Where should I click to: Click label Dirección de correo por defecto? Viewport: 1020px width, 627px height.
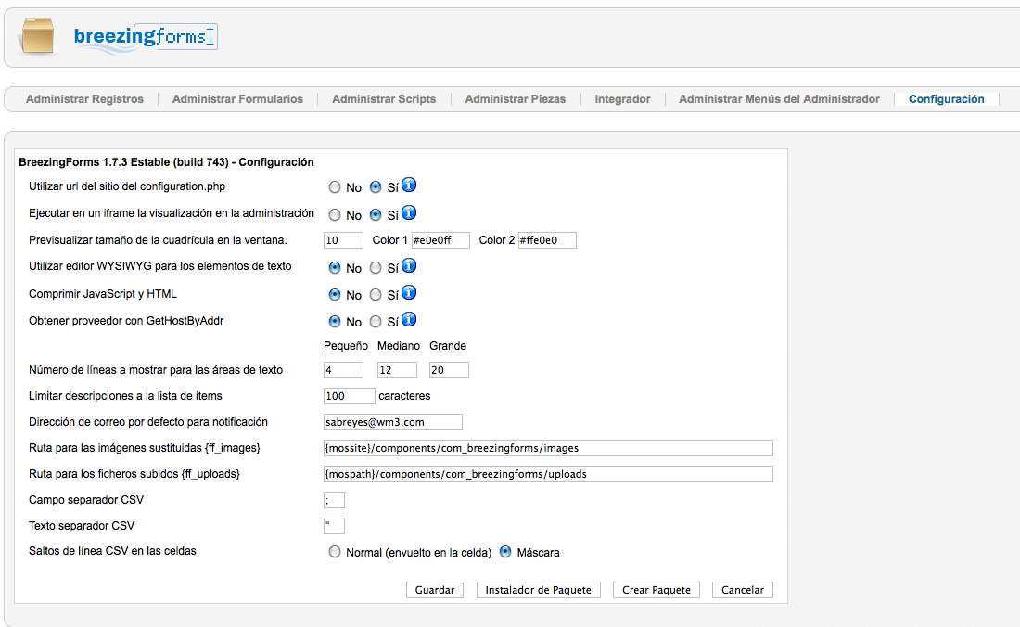point(147,422)
